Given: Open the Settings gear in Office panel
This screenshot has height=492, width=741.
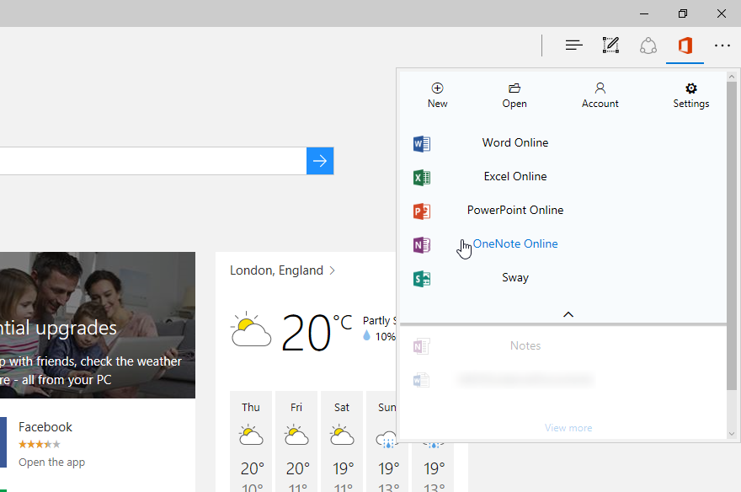Looking at the screenshot, I should pyautogui.click(x=691, y=88).
